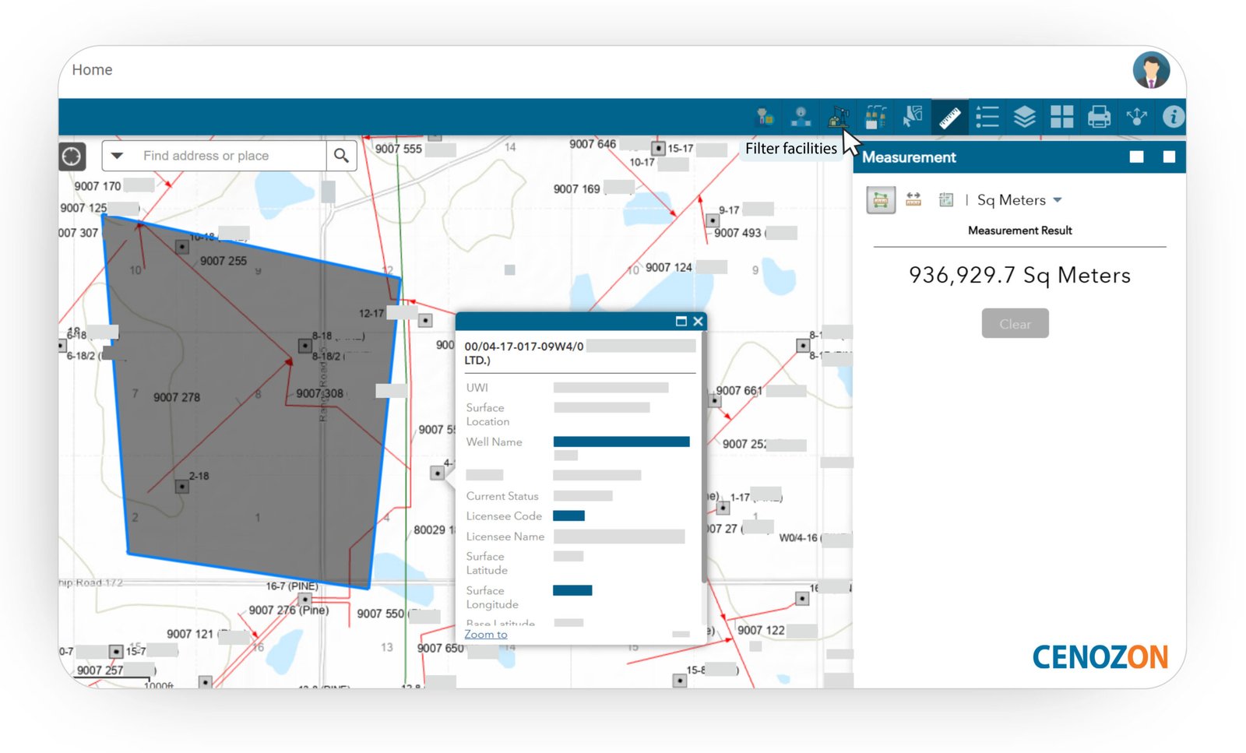This screenshot has height=753, width=1246.
Task: Select the ruler Measurement tool
Action: tap(949, 118)
